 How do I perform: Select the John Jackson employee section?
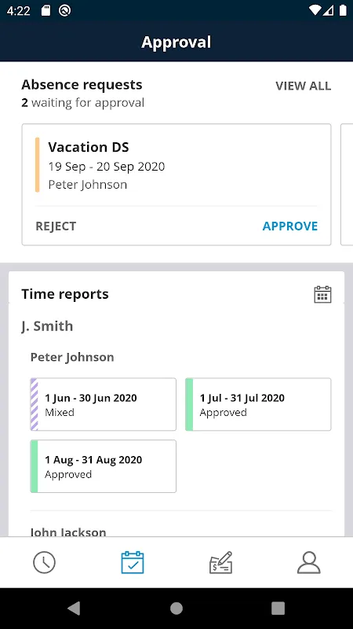pos(68,532)
